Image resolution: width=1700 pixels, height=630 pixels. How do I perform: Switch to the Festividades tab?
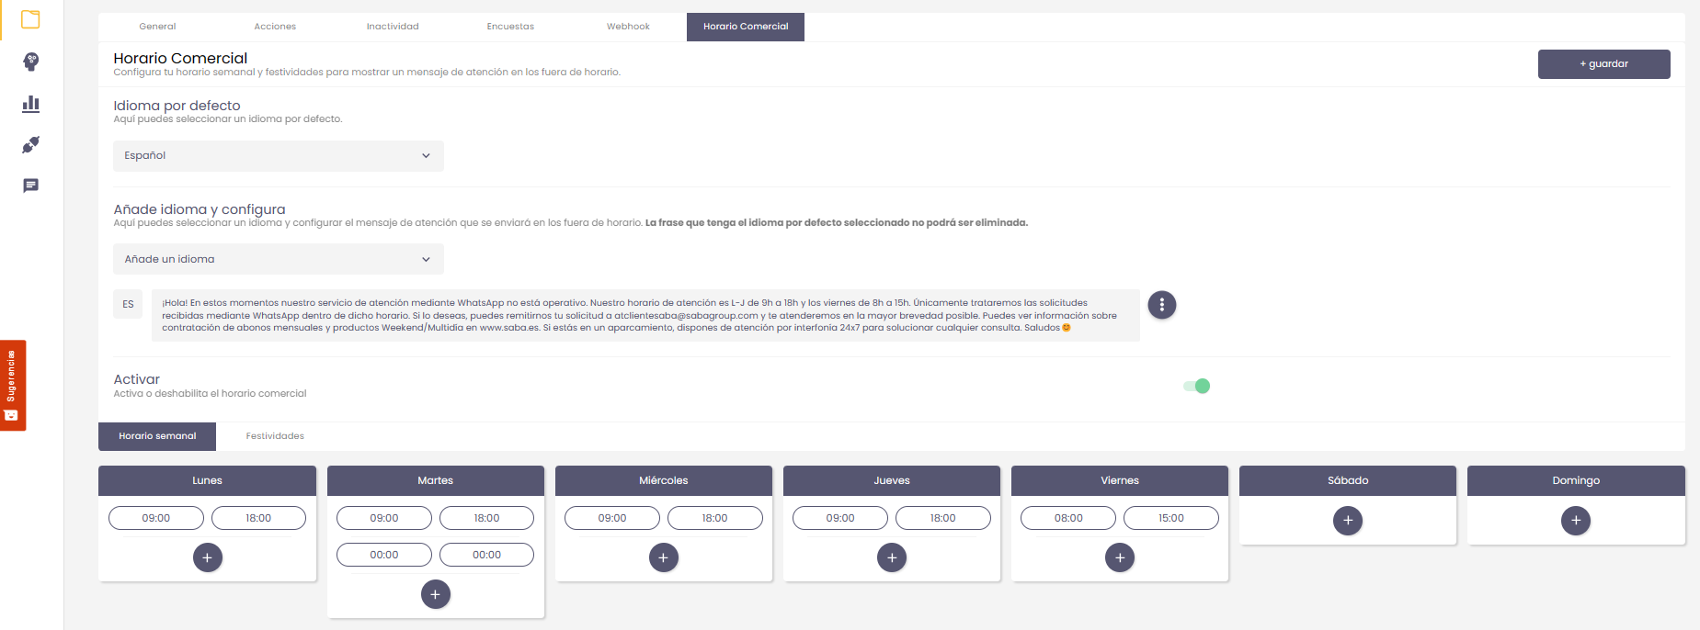click(x=275, y=436)
